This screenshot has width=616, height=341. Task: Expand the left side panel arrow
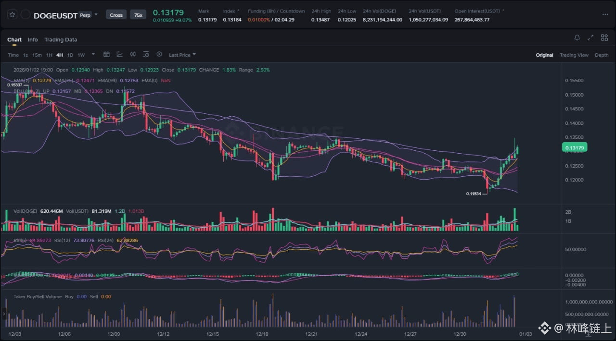[x=4, y=314]
